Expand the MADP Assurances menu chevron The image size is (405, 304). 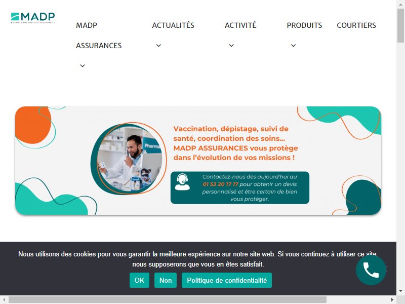click(x=83, y=66)
